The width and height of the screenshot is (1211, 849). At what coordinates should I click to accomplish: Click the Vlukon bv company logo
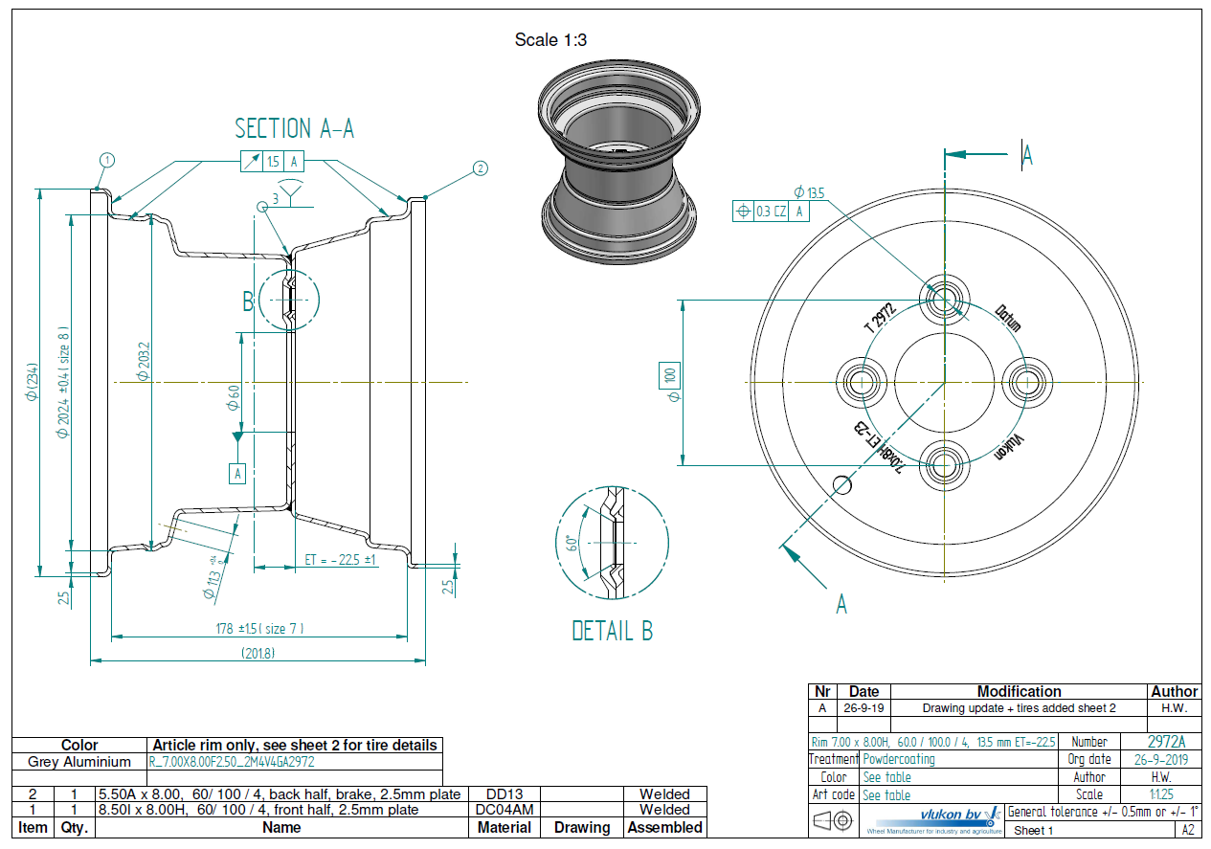click(933, 819)
